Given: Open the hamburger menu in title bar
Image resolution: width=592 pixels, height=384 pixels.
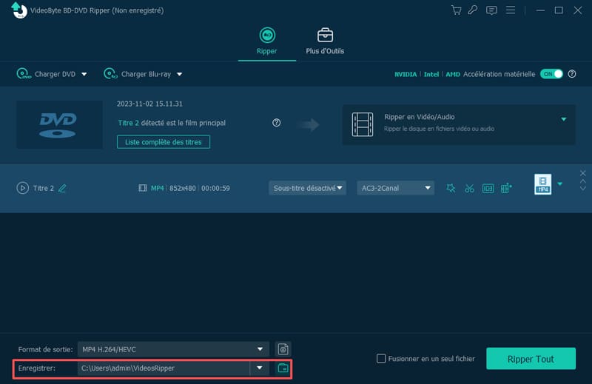Looking at the screenshot, I should (x=511, y=10).
